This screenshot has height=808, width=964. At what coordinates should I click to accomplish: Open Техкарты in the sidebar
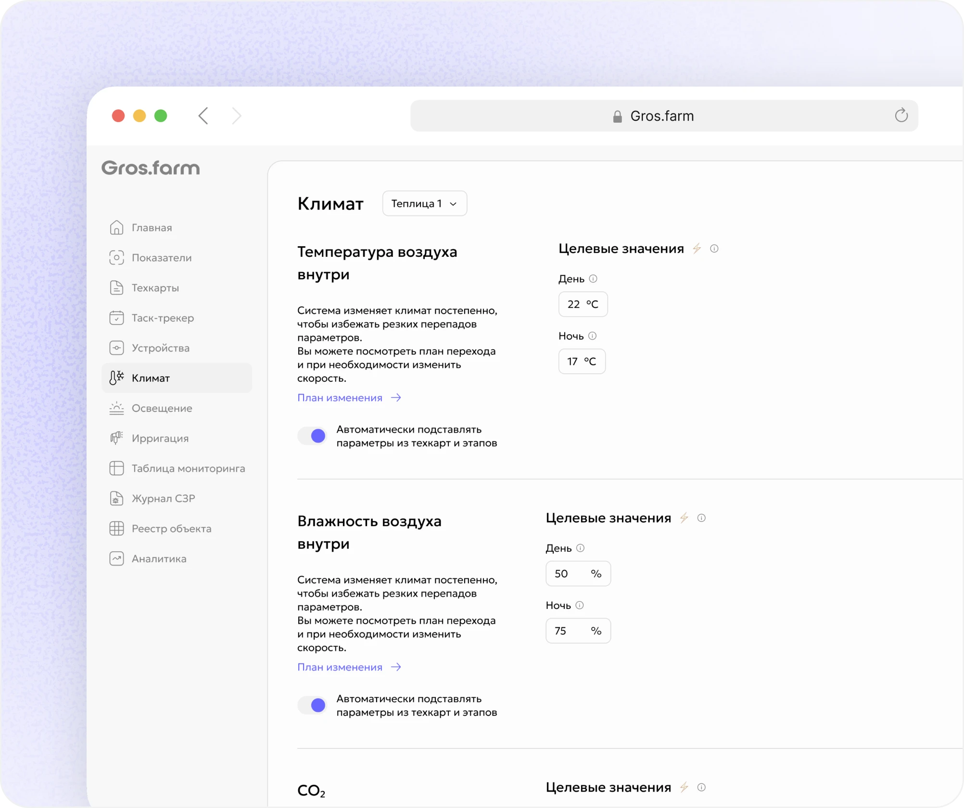click(177, 288)
